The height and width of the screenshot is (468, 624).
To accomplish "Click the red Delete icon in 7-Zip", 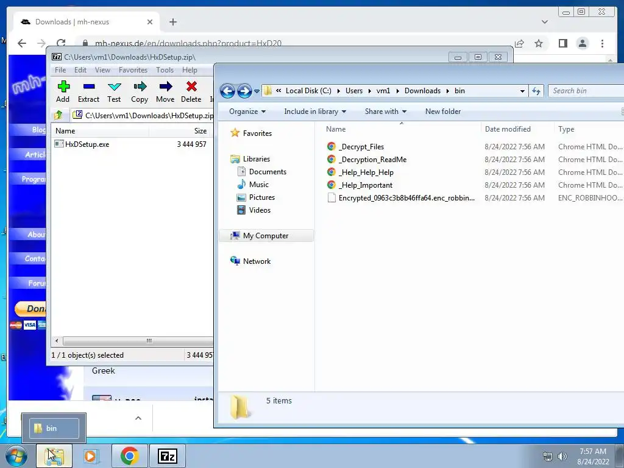I will [191, 91].
